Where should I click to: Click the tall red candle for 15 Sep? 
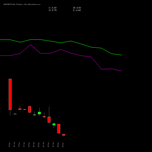click(10, 94)
